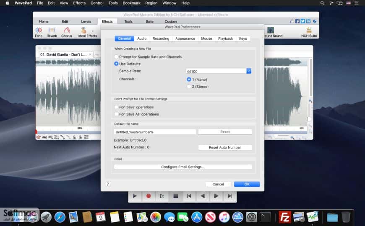
Task: Click the blue help icon in toolbar
Action: (x=315, y=21)
